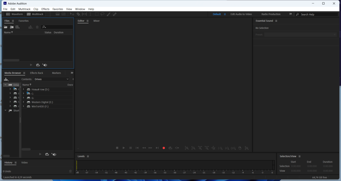Toggle Auto-Play in Files panel
Viewport: 341px width, 181px height.
(45, 65)
